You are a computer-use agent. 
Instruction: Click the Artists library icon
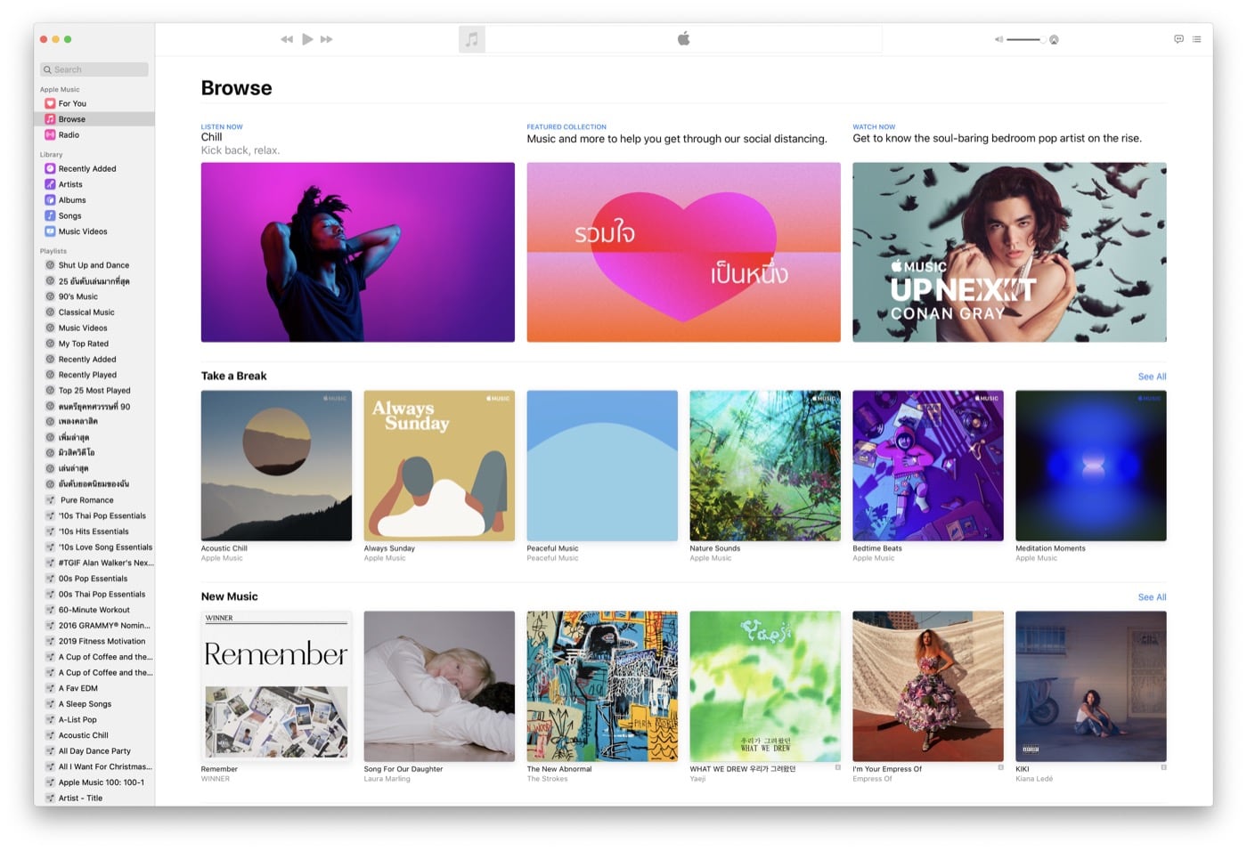click(50, 184)
